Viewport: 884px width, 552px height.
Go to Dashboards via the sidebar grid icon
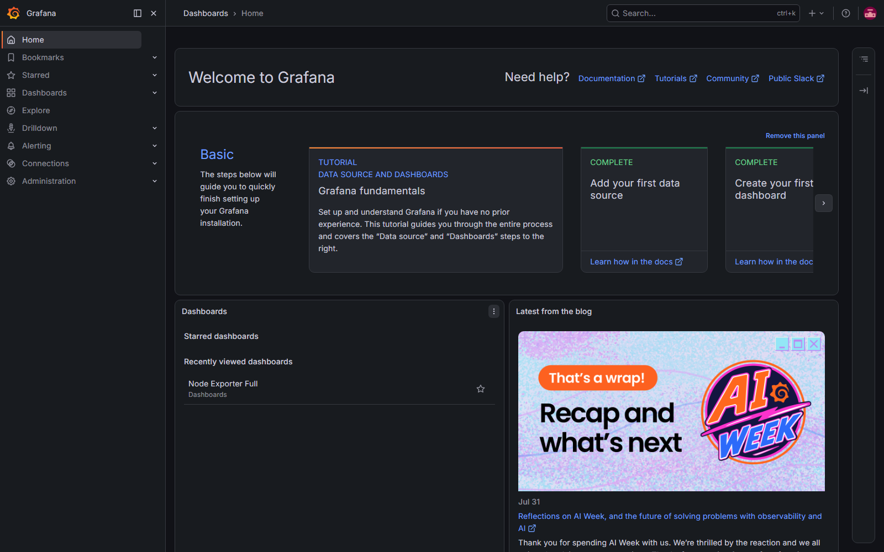coord(11,93)
